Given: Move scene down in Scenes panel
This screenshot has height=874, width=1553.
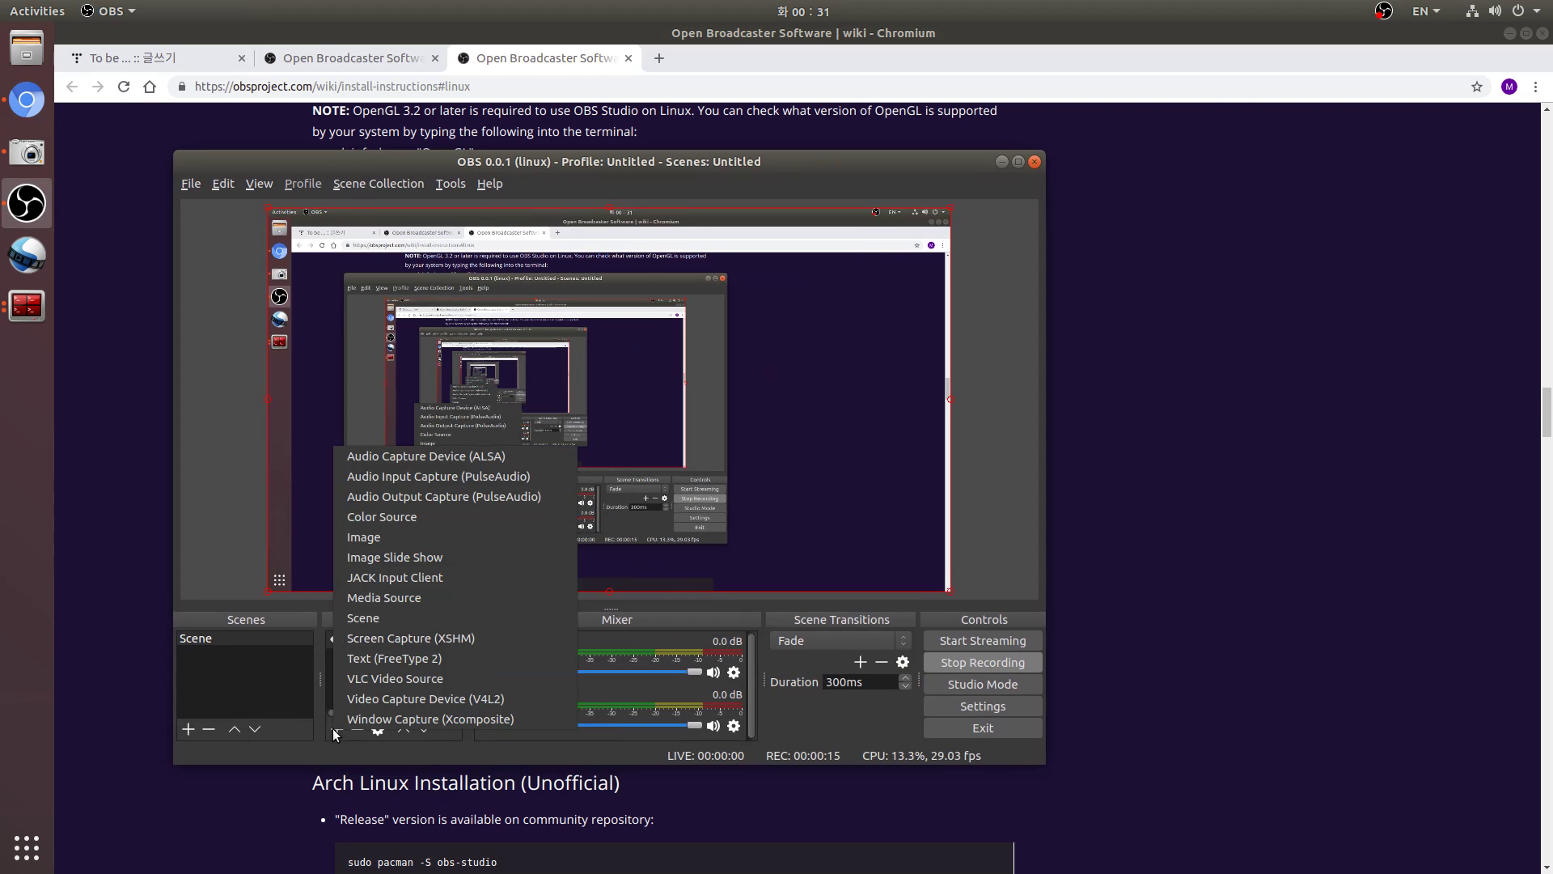Looking at the screenshot, I should click(255, 729).
